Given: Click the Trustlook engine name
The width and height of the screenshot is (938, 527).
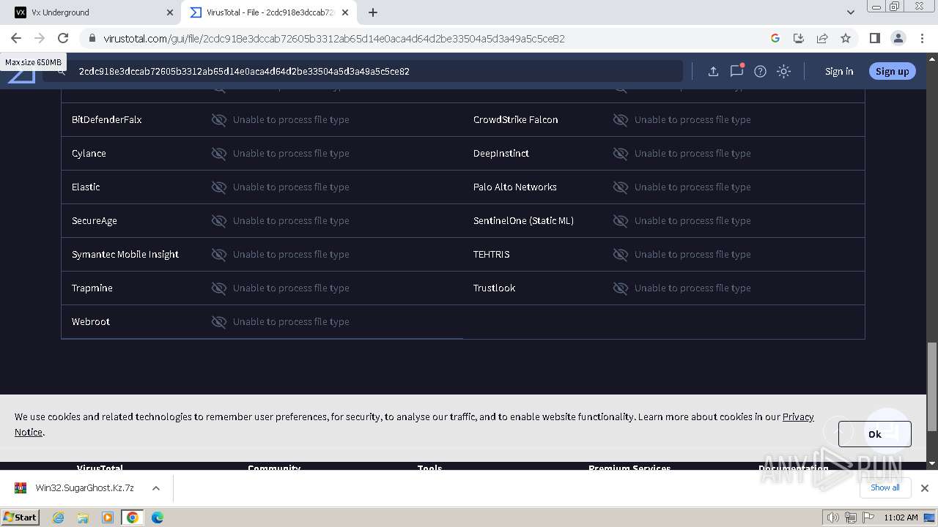Looking at the screenshot, I should (x=494, y=288).
